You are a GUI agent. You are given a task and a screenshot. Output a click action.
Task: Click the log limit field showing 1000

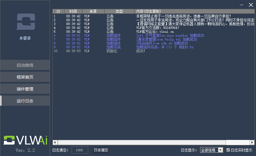click(x=80, y=150)
